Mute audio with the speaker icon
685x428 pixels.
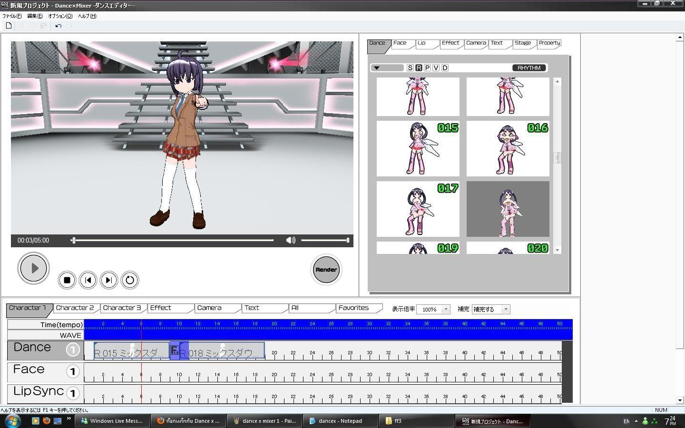pos(290,240)
